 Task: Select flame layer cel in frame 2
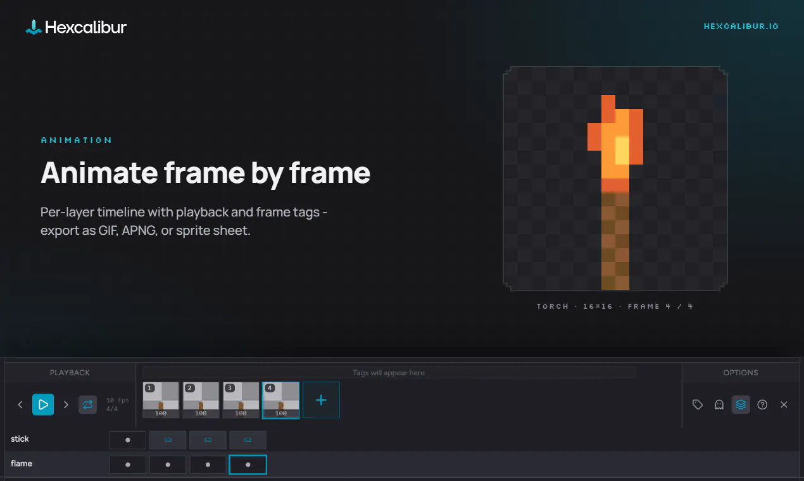tap(168, 465)
